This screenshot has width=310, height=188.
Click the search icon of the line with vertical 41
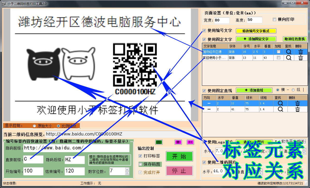(x=280, y=109)
